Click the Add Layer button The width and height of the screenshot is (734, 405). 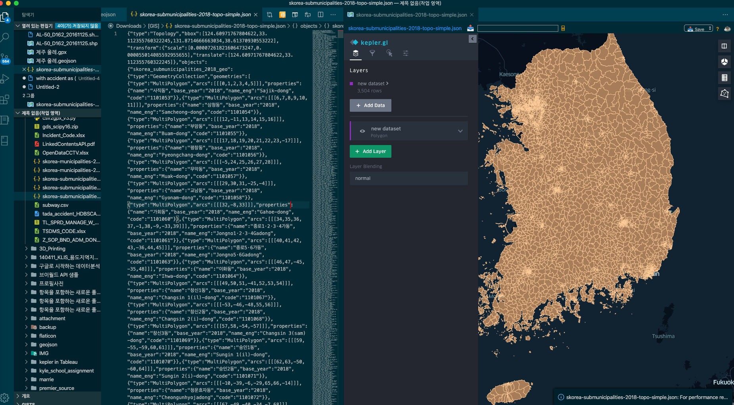[x=370, y=151]
